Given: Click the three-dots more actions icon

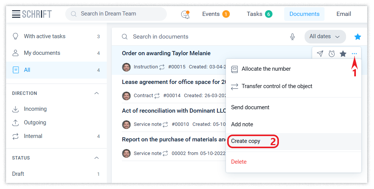Looking at the screenshot, I should 354,54.
